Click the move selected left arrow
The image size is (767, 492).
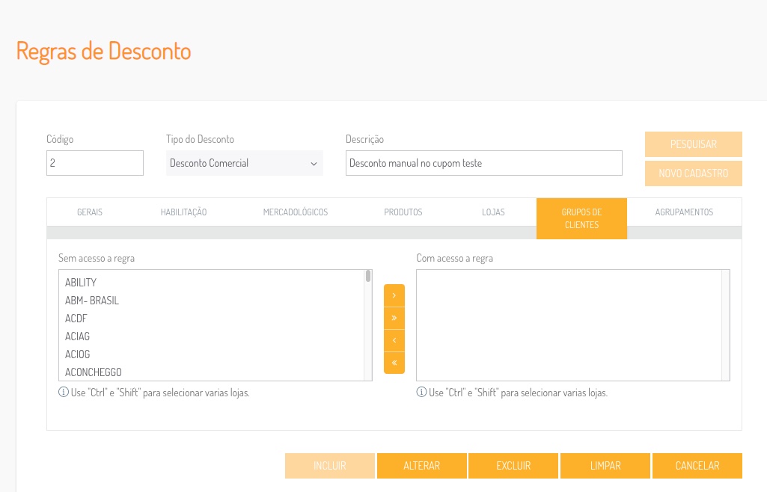[x=394, y=340]
